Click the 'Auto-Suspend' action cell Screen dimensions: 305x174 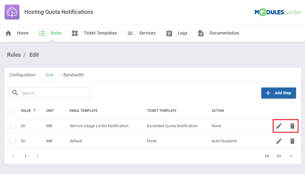[x=224, y=141]
